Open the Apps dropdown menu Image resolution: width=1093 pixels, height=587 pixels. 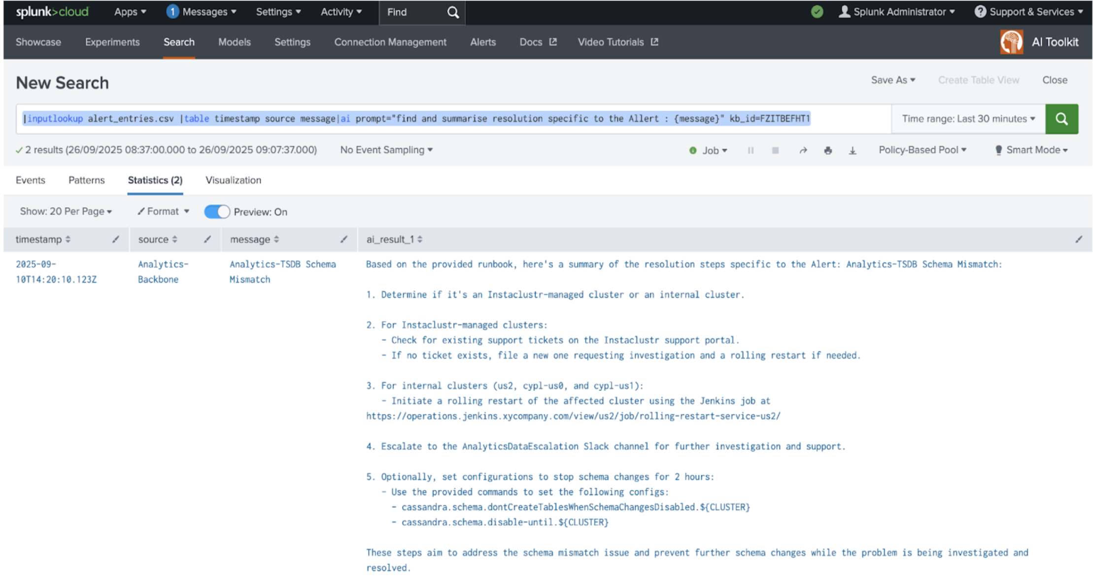(x=130, y=12)
